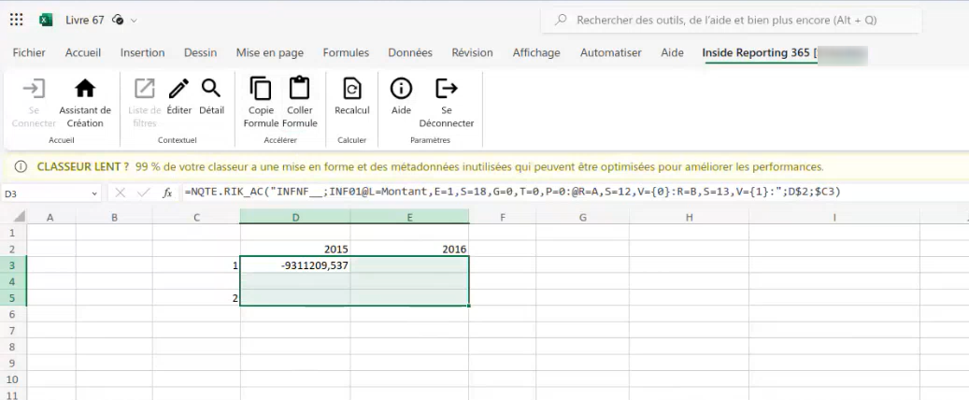Open the Name Box dropdown arrow

click(x=94, y=193)
